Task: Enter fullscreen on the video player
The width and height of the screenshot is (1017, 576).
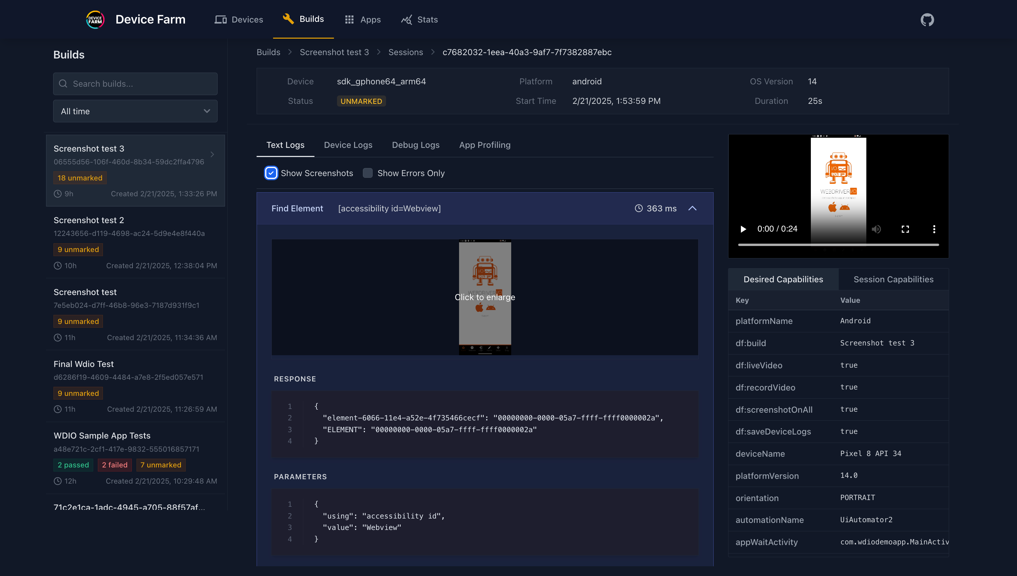Action: (x=905, y=229)
